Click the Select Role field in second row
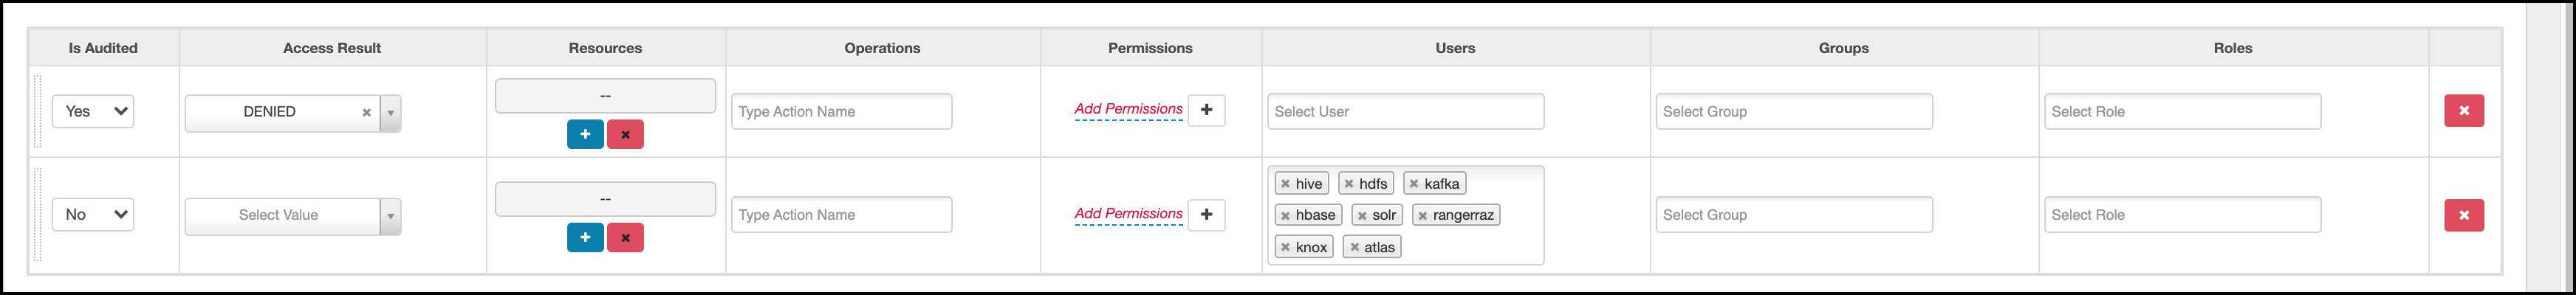The image size is (2576, 295). pos(2182,215)
